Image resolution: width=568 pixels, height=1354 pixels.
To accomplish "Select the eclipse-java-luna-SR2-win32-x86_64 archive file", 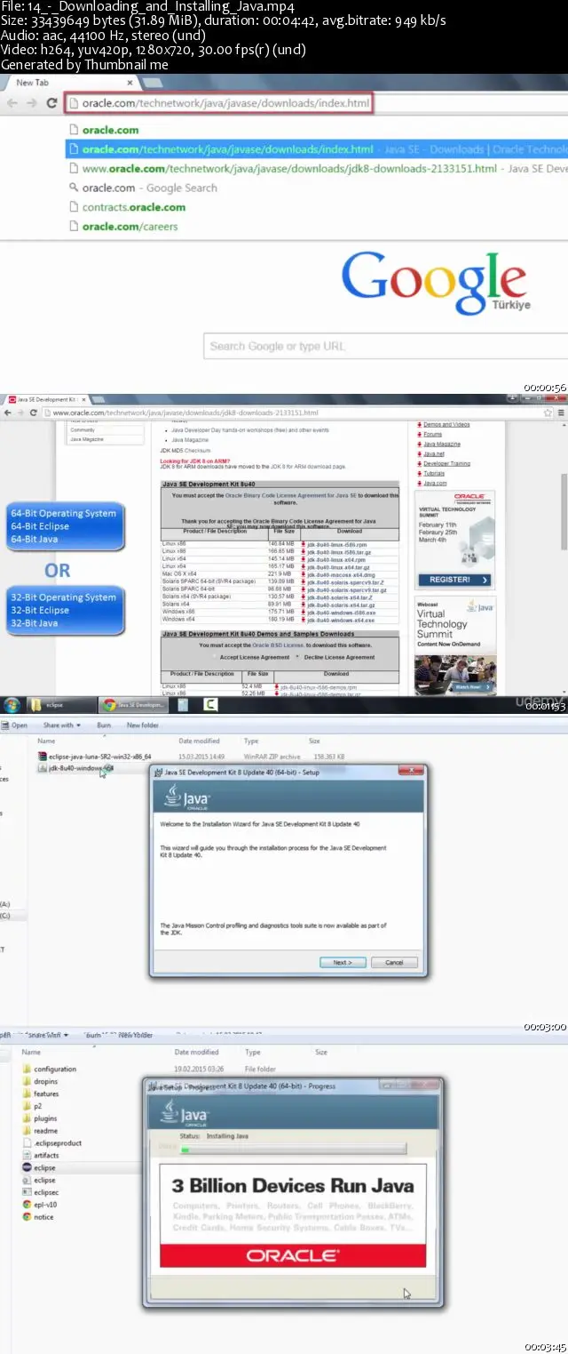I will click(93, 757).
